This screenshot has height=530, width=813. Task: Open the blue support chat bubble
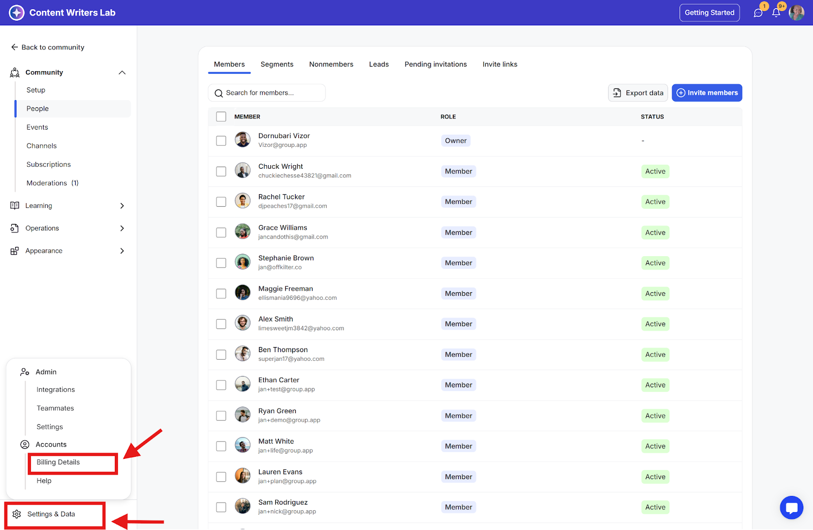pyautogui.click(x=791, y=507)
